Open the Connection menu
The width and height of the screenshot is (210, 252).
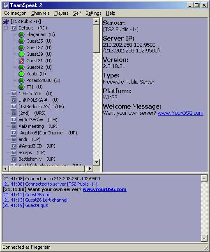[15, 13]
